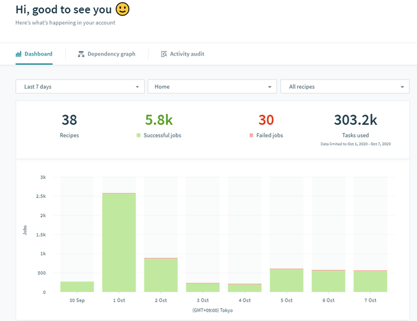Click the 30 failed jobs number
417x321 pixels.
[266, 120]
